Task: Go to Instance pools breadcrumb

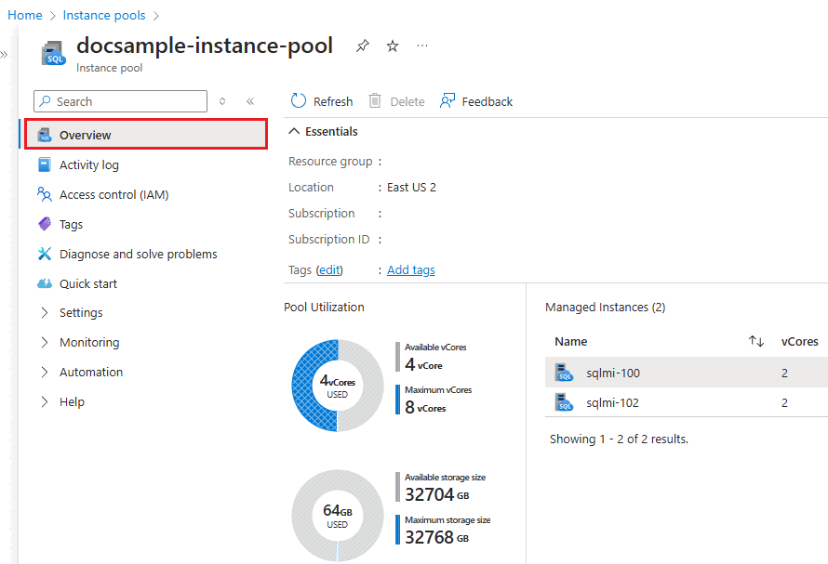Action: [x=104, y=15]
